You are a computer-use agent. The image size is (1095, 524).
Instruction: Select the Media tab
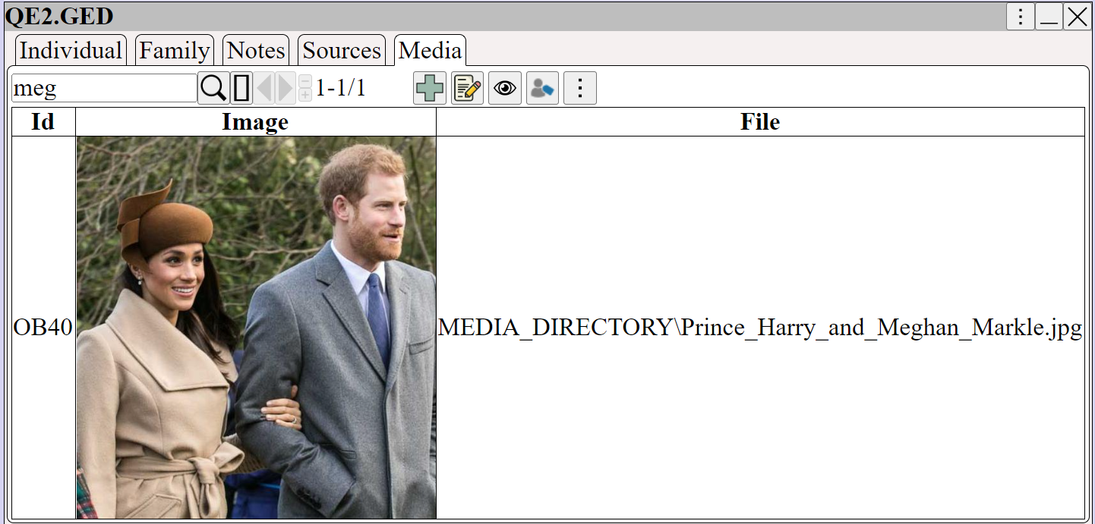pos(430,50)
